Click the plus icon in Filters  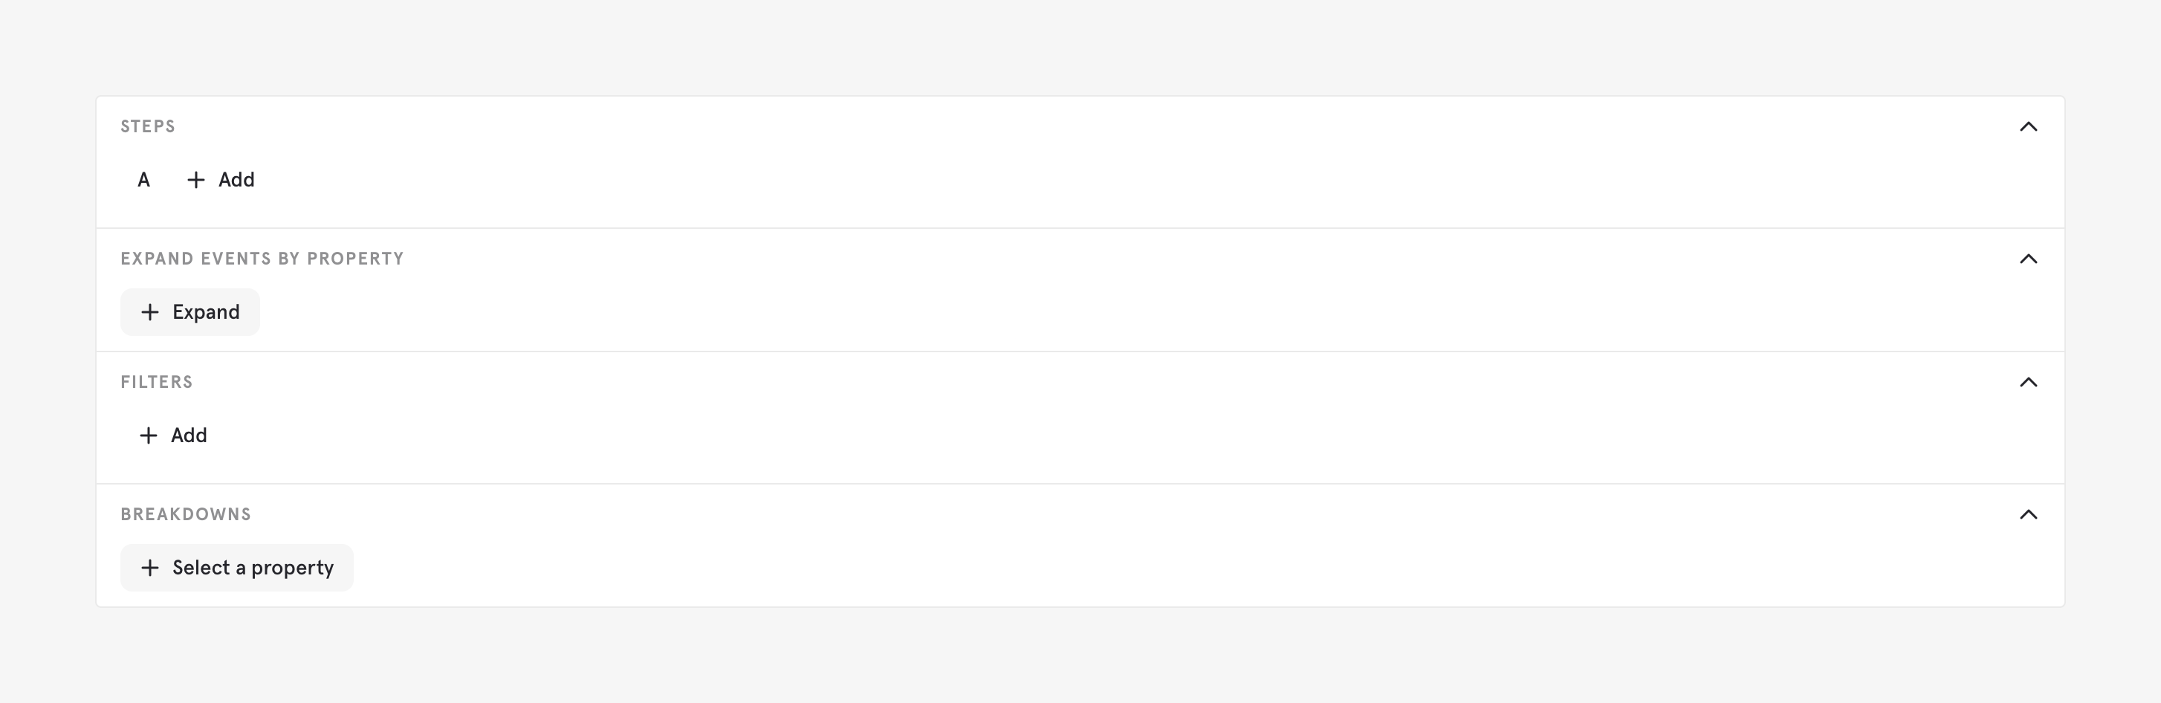(149, 435)
